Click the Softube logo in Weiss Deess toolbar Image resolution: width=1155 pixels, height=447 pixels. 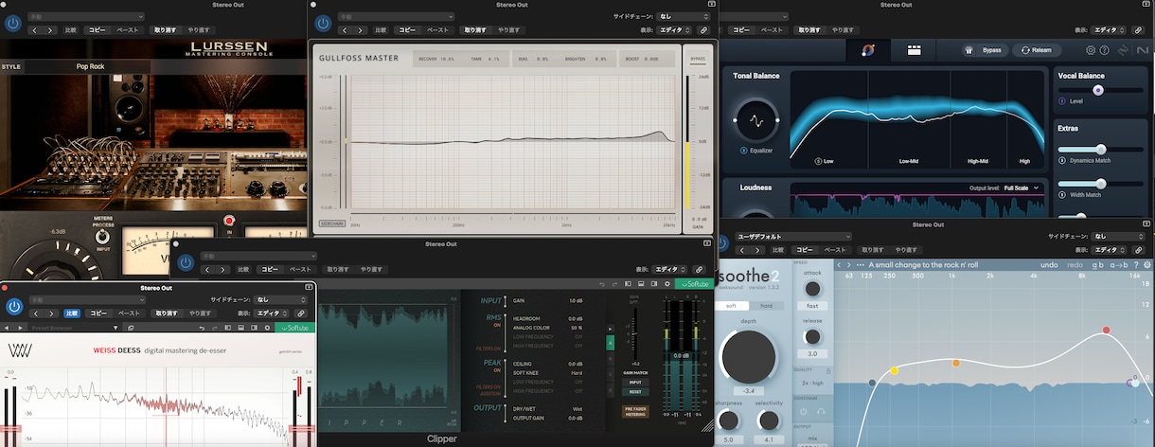(294, 328)
